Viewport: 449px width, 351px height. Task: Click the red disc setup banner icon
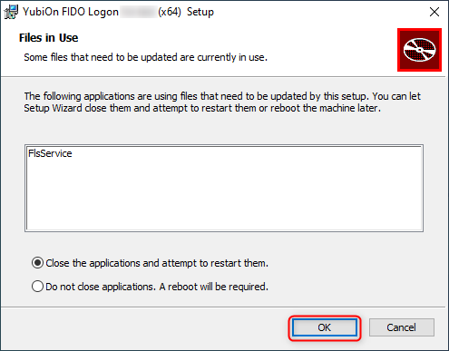coord(419,50)
